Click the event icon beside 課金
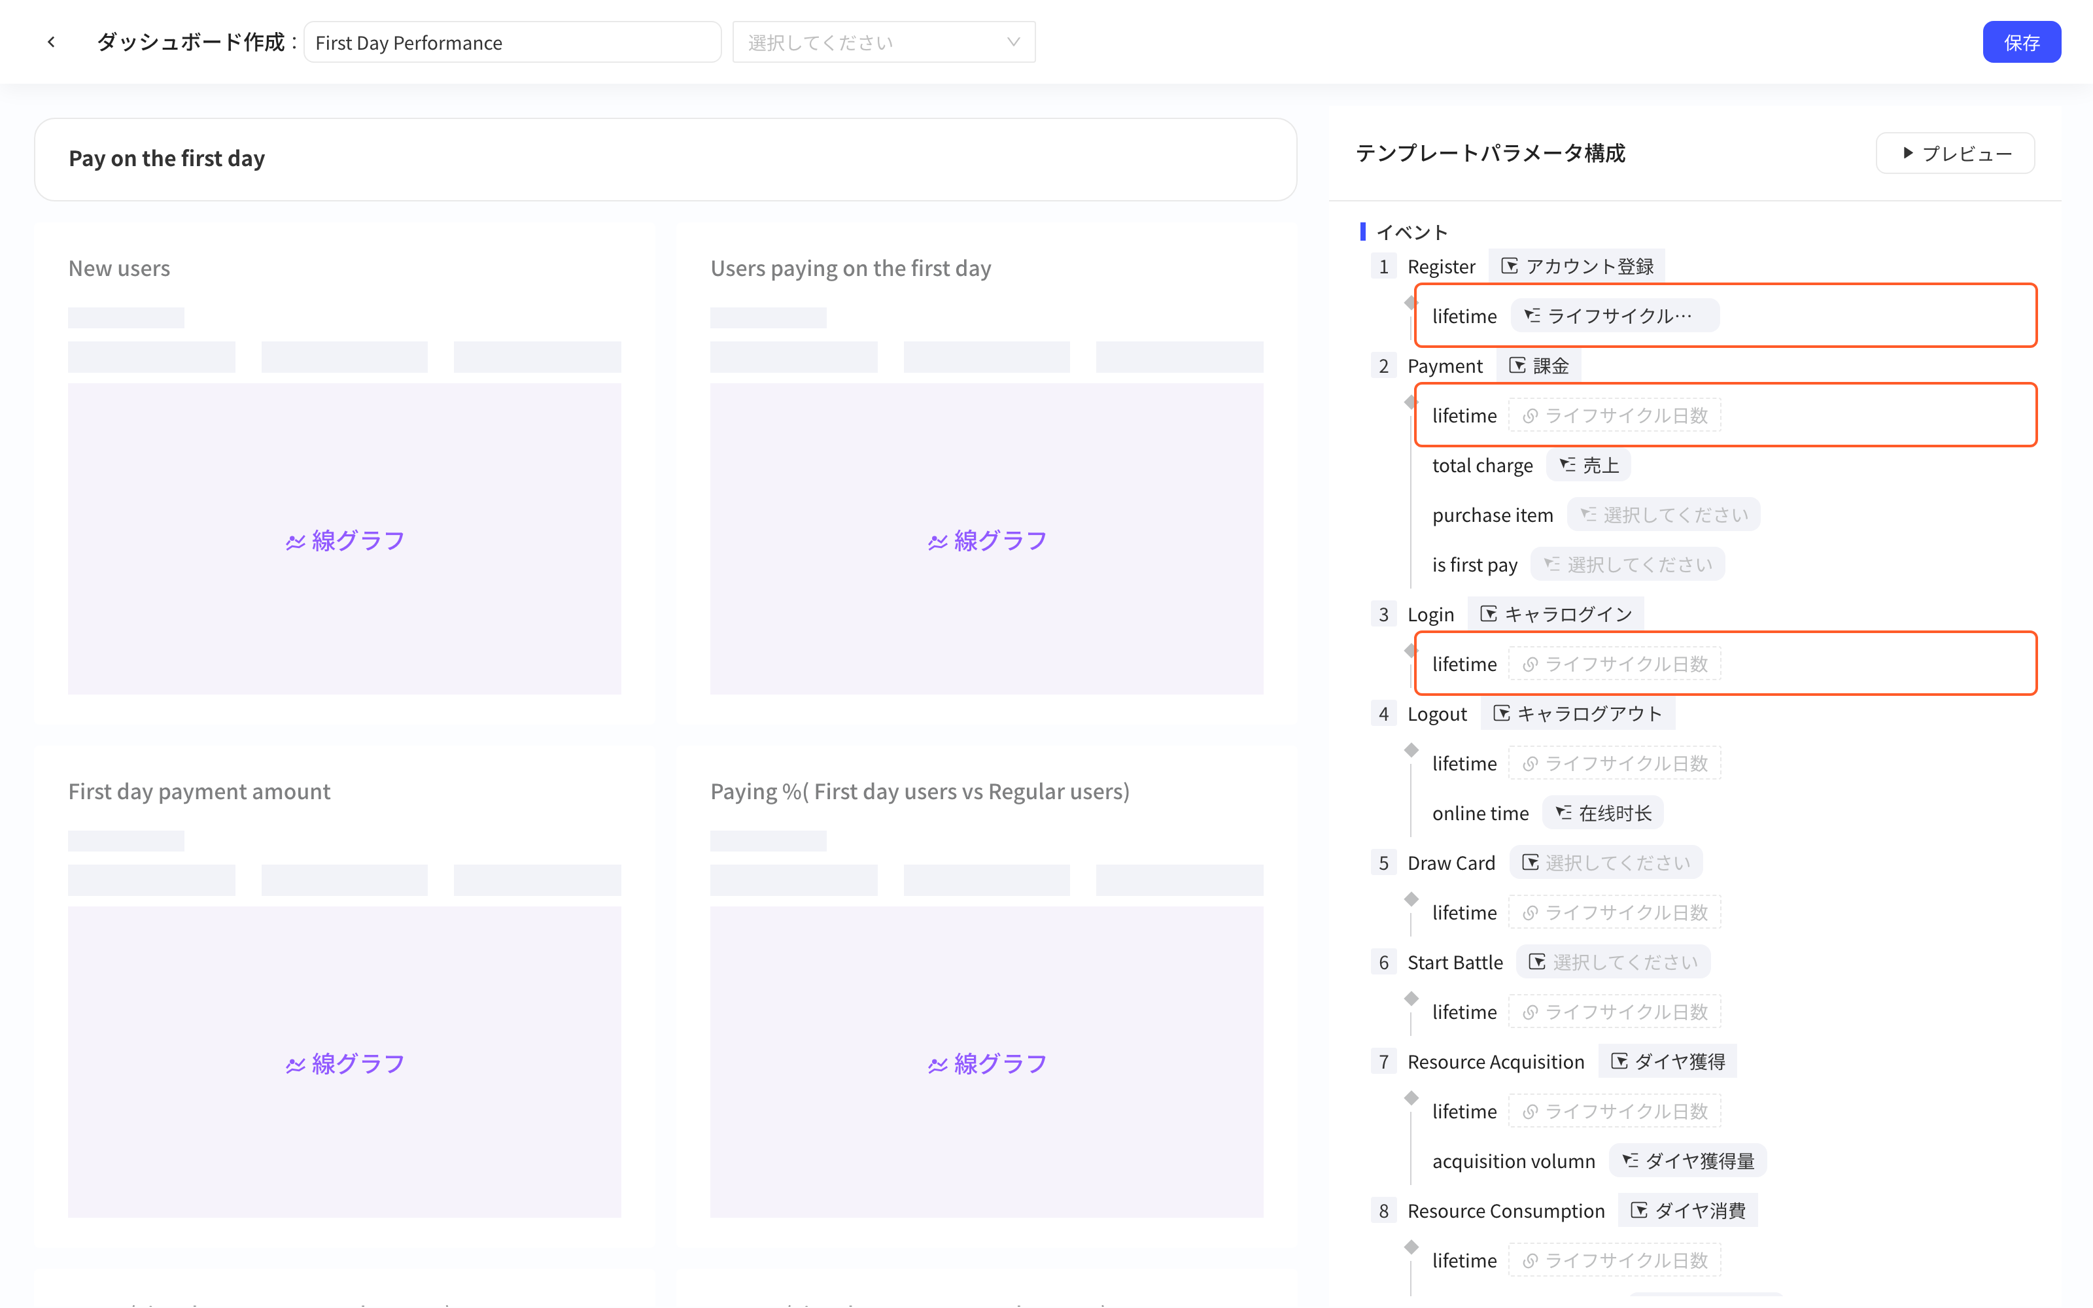2093x1308 pixels. (1516, 366)
